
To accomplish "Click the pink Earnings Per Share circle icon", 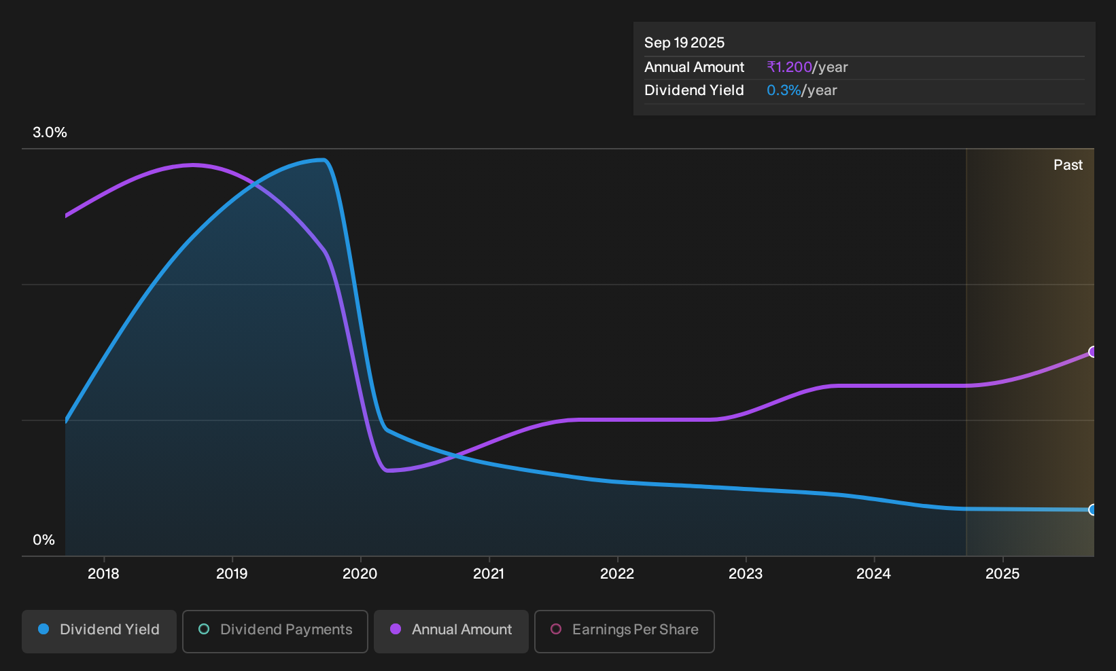I will pyautogui.click(x=556, y=629).
